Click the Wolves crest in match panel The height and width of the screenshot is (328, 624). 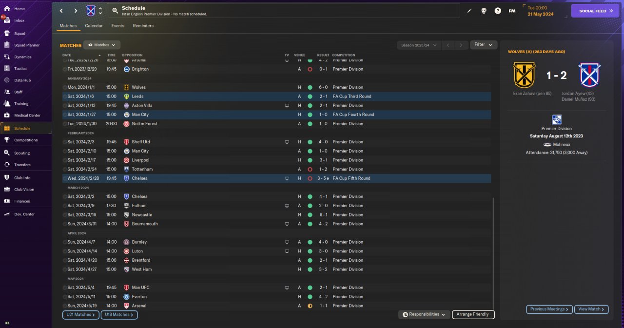[525, 75]
